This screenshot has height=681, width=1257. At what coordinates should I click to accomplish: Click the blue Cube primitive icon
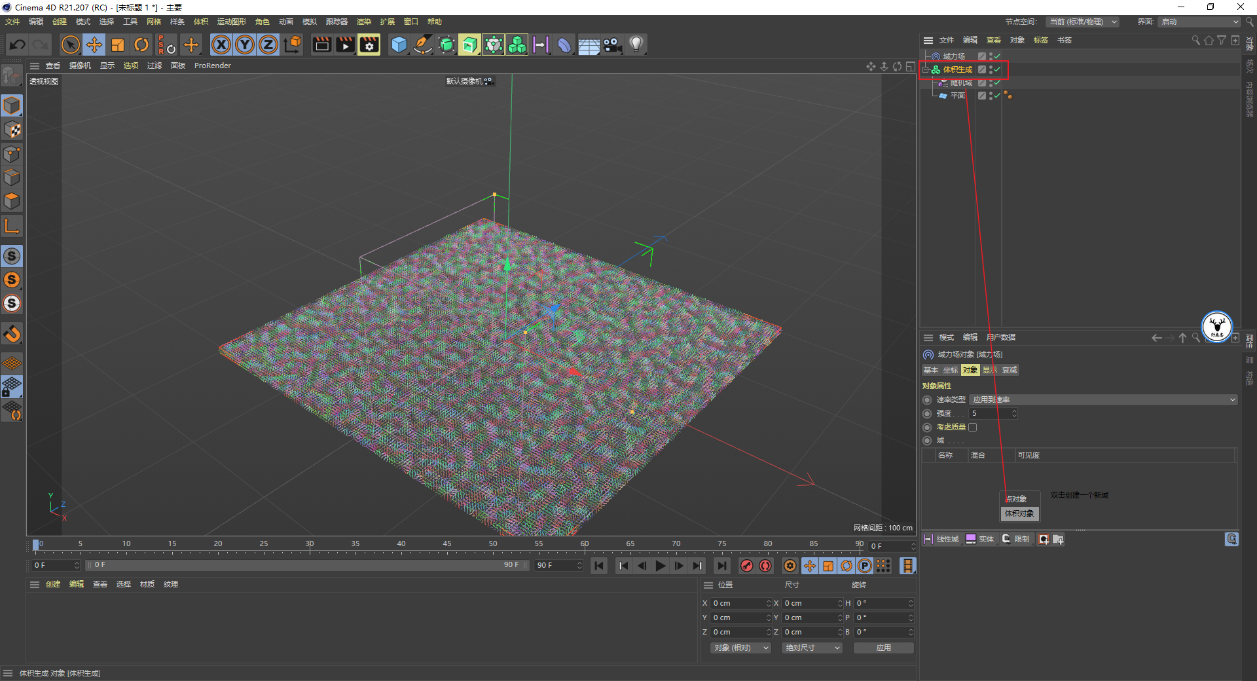coord(399,45)
